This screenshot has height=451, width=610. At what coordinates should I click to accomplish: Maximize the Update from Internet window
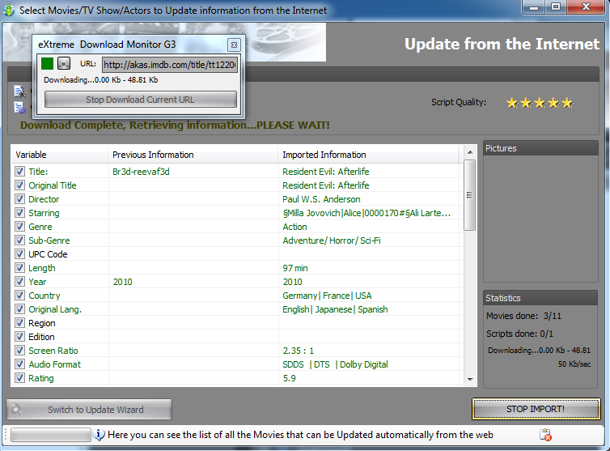pos(556,7)
